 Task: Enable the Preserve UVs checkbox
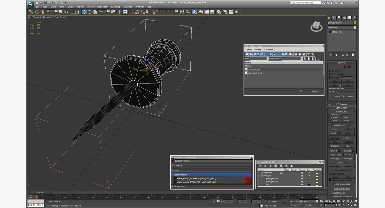tap(332, 125)
